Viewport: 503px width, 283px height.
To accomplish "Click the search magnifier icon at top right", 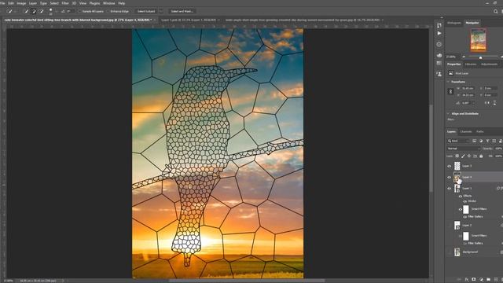I will click(496, 11).
